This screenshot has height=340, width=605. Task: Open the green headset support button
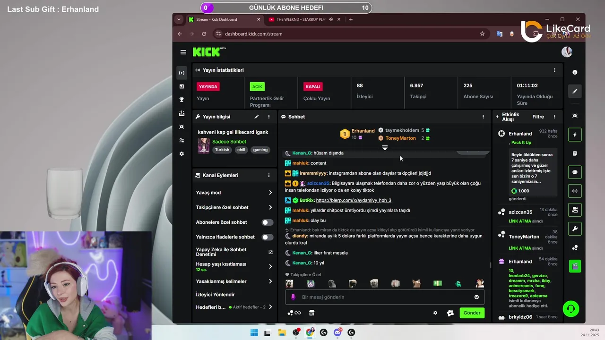click(571, 309)
